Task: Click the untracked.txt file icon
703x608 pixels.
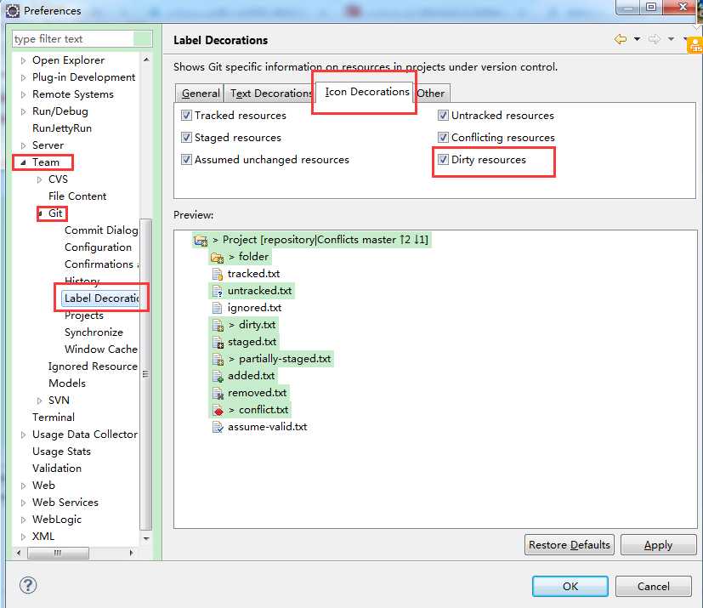Action: (x=218, y=291)
